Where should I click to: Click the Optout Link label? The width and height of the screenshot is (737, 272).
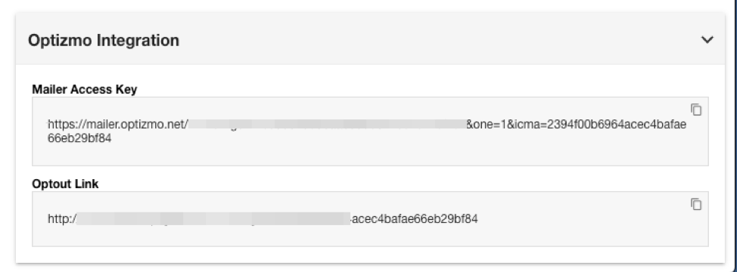(65, 184)
